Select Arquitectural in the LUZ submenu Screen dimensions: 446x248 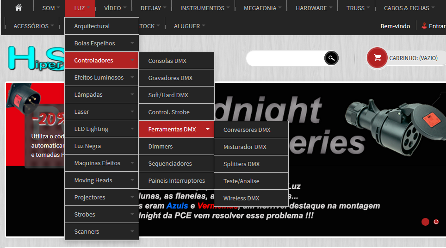[102, 26]
